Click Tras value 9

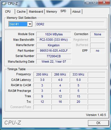tap(42, 96)
